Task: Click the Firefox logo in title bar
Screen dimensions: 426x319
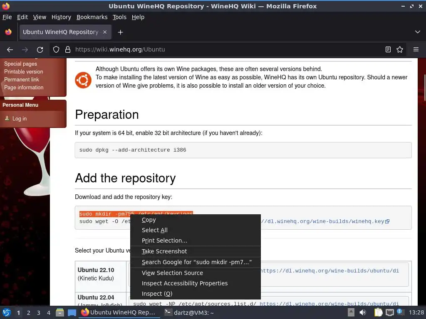Action: coord(6,6)
